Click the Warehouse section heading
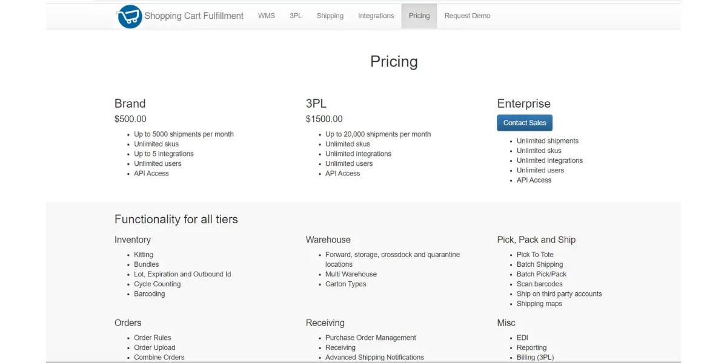Image resolution: width=727 pixels, height=363 pixels. tap(328, 240)
